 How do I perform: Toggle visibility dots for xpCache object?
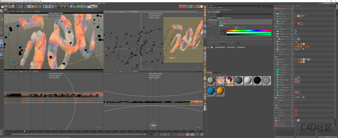coord(293,11)
